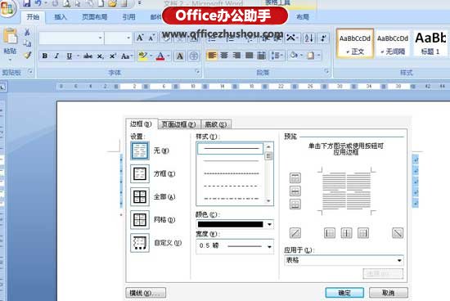The width and height of the screenshot is (450, 301).
Task: Choose the 网格 border setting
Action: pos(140,220)
